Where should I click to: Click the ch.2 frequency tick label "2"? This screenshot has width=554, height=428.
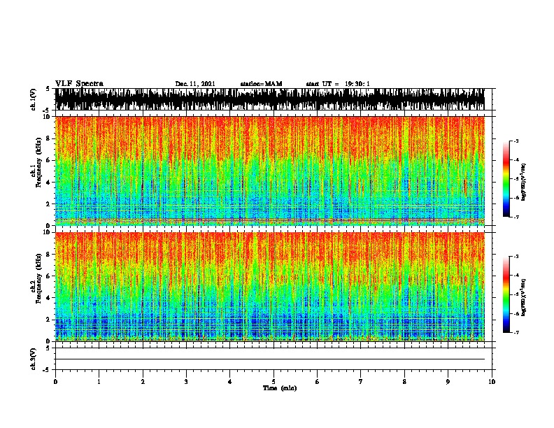(x=49, y=320)
